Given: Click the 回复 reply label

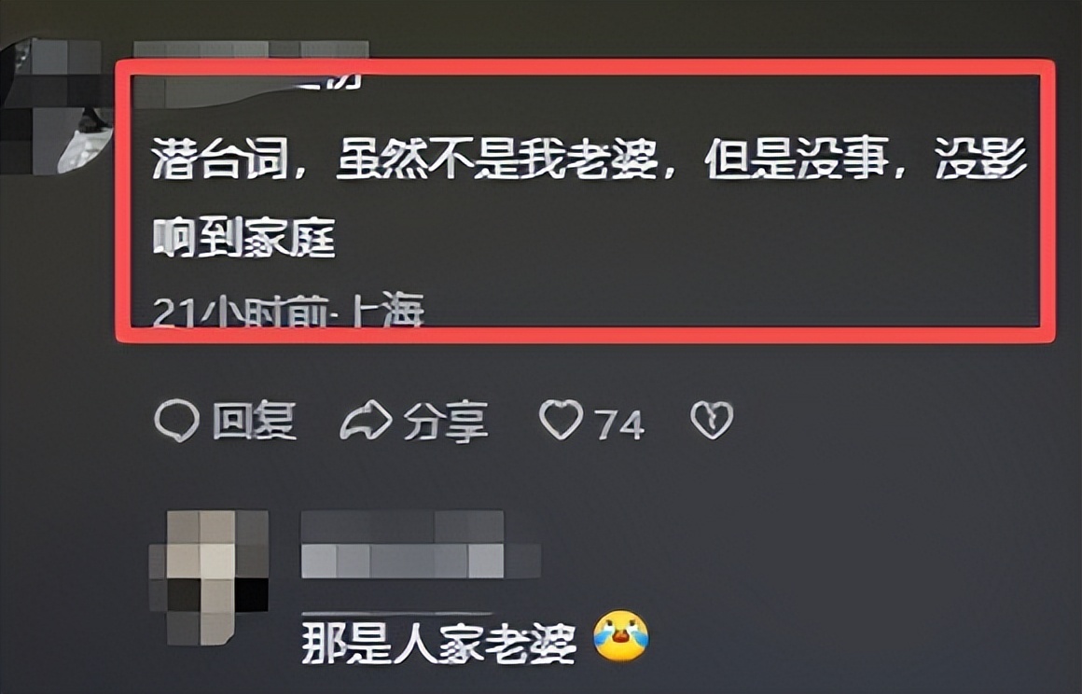Looking at the screenshot, I should click(x=255, y=421).
